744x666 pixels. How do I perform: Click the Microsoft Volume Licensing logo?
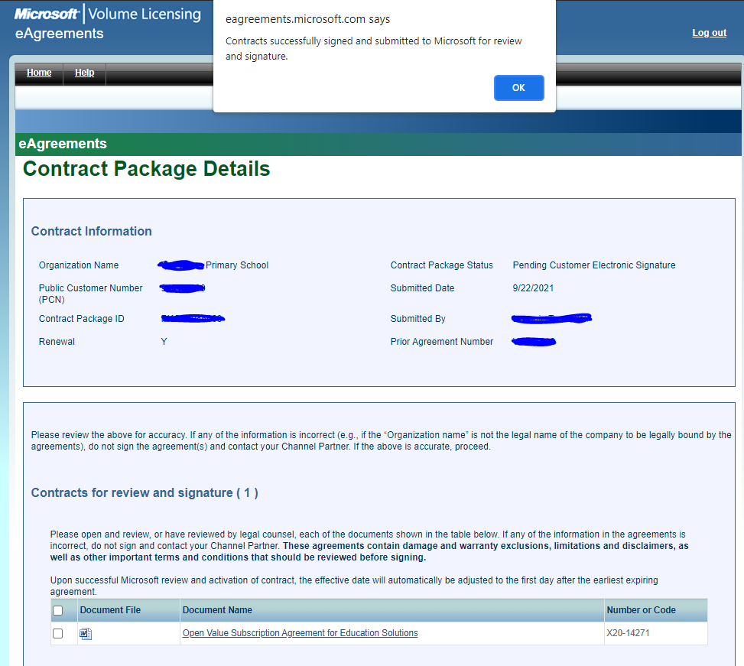(x=107, y=14)
